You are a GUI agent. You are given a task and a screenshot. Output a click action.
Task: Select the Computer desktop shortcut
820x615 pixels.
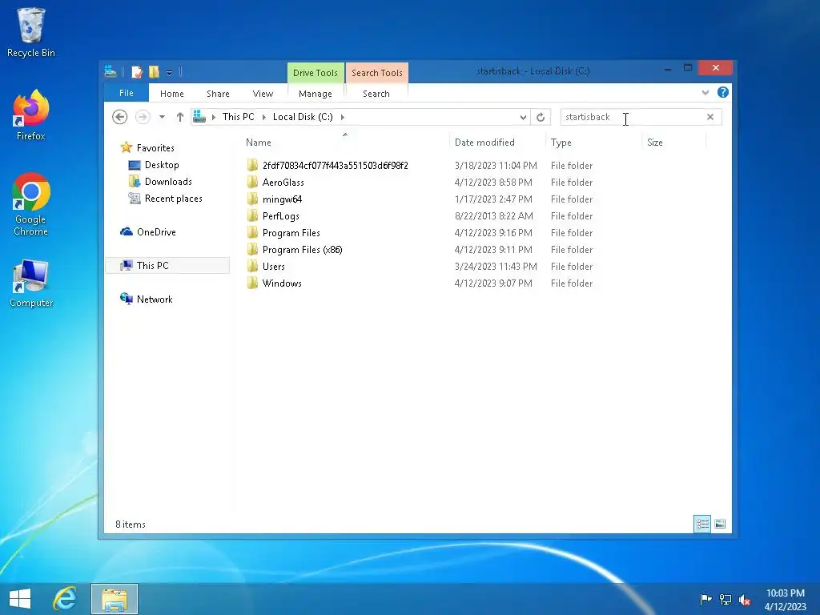click(x=31, y=283)
